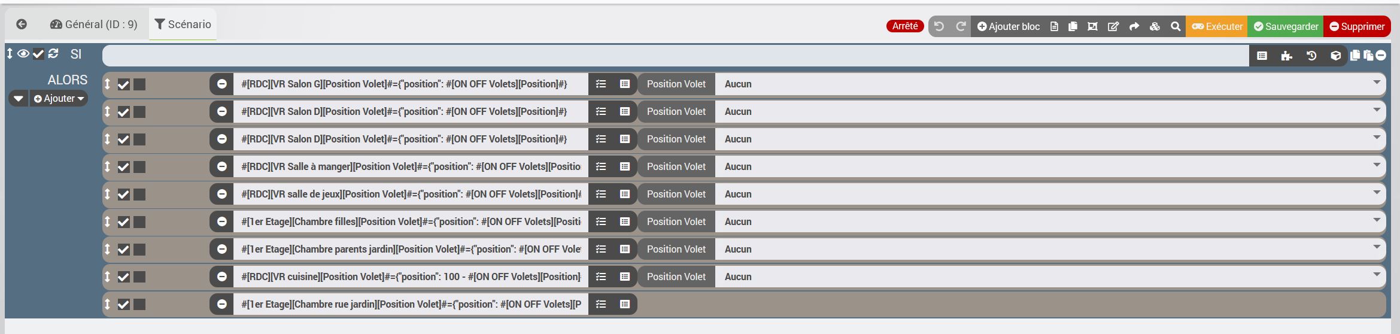Remove the VR Salon G action with its minus icon

point(221,84)
